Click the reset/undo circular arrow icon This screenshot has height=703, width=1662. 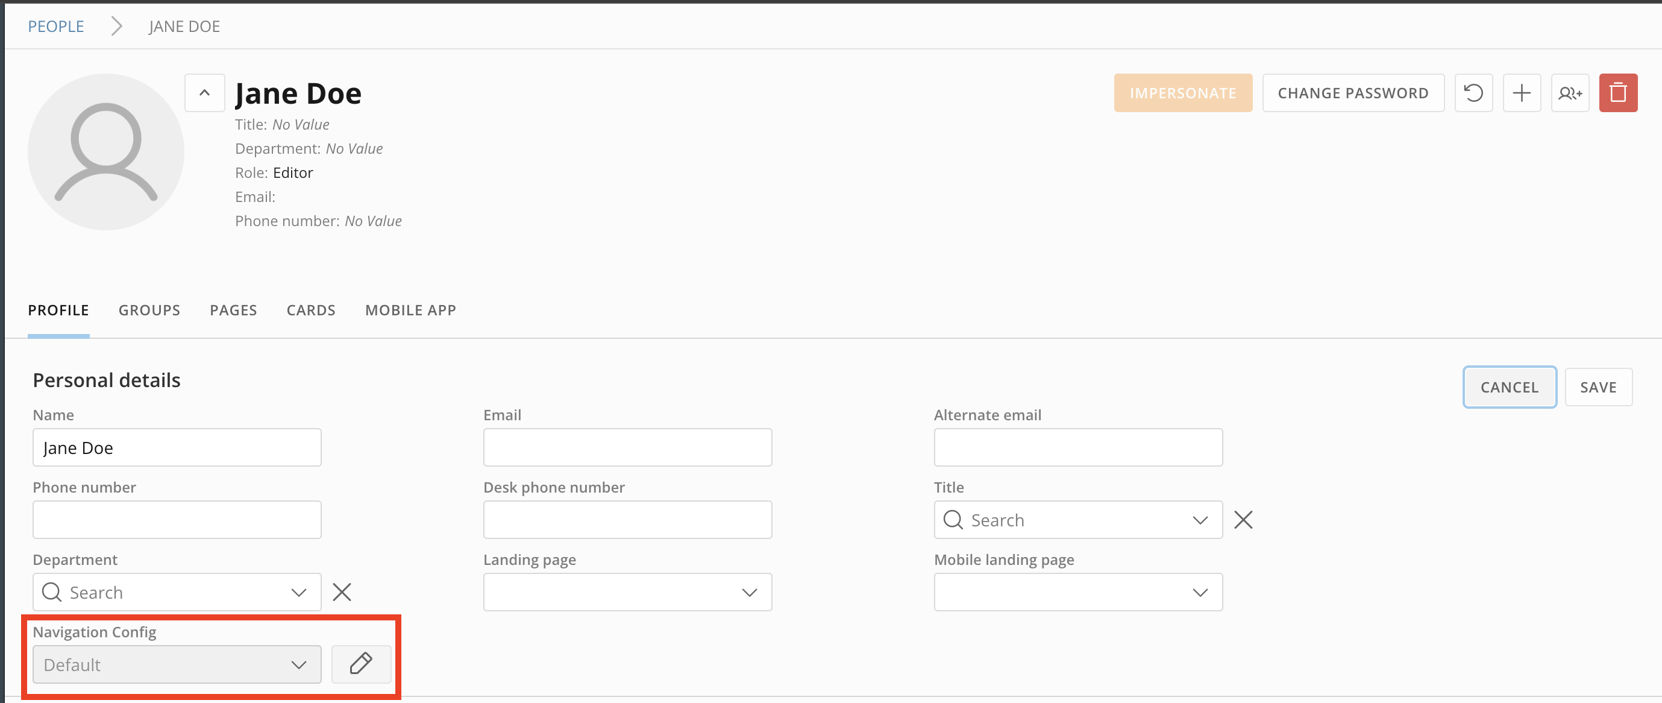1473,93
